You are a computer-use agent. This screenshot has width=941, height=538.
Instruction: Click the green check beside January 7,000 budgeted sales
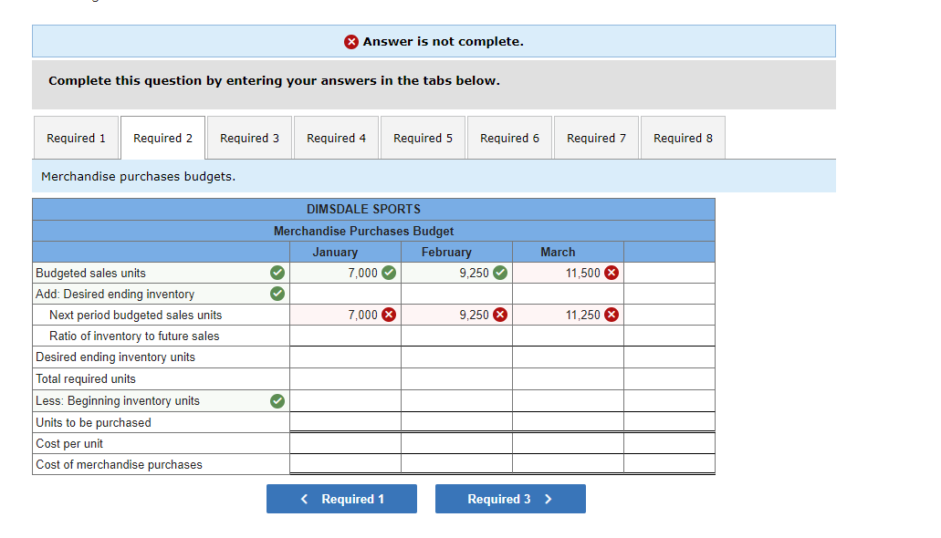pyautogui.click(x=389, y=273)
